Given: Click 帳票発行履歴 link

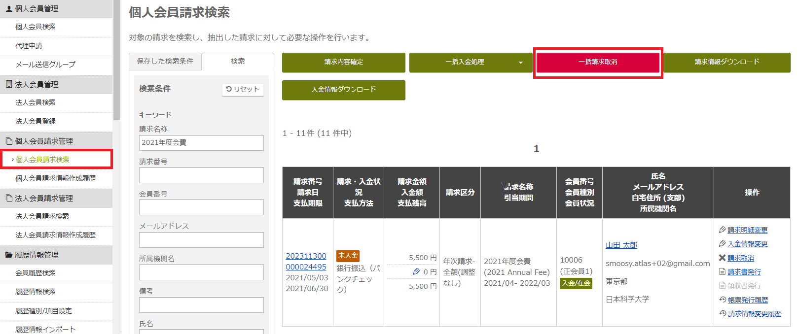Looking at the screenshot, I should click(748, 300).
